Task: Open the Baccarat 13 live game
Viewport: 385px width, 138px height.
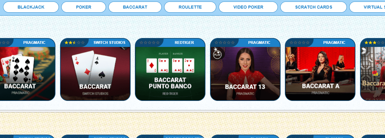Action: click(245, 74)
